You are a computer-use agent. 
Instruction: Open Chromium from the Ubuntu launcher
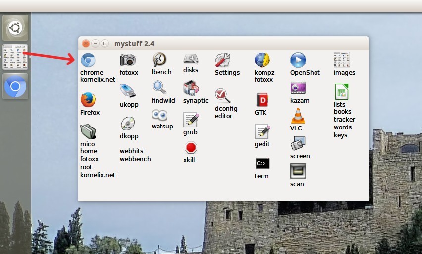click(x=15, y=86)
